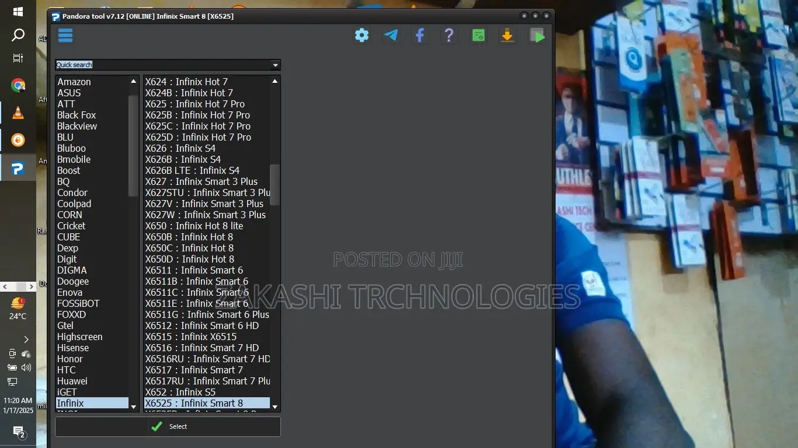Click the weather 24°C widget
798x448 pixels.
point(18,309)
